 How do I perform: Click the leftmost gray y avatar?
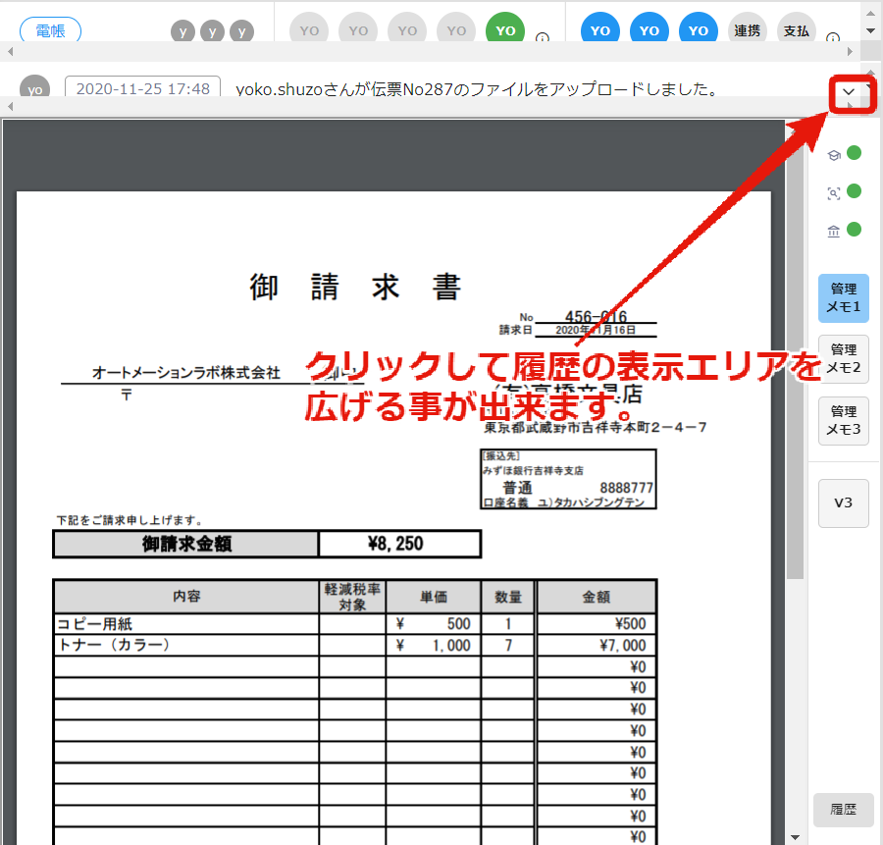[183, 31]
